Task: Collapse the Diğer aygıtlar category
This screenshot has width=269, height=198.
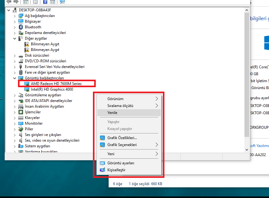Action: coord(14,38)
